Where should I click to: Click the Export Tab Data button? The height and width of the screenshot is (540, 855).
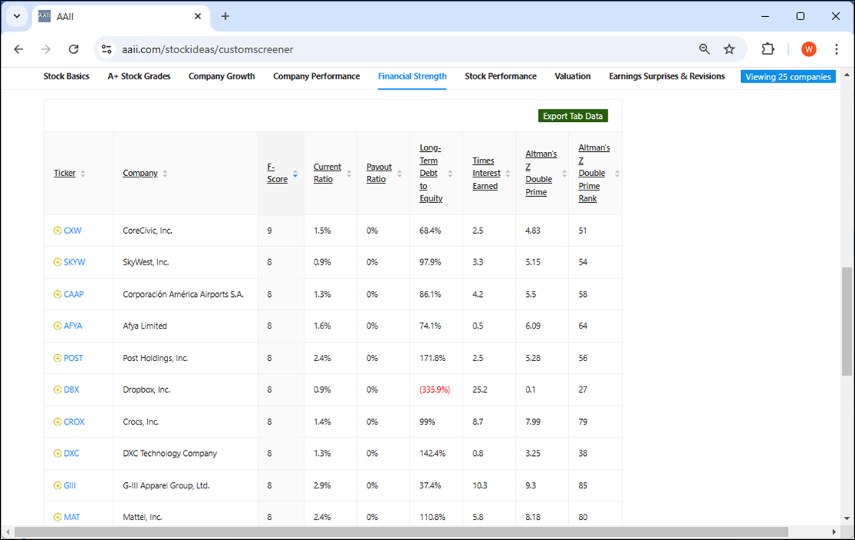click(573, 116)
